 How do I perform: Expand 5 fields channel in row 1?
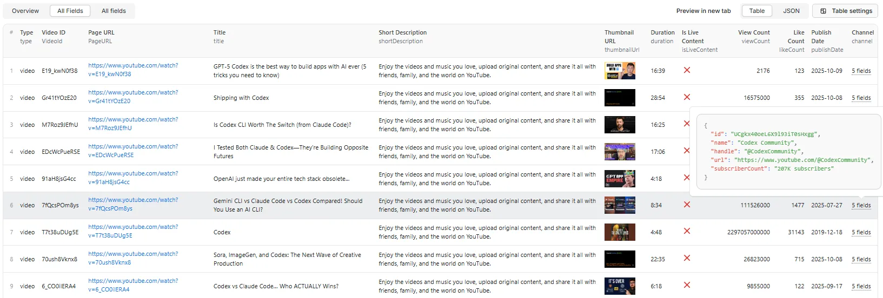click(861, 71)
